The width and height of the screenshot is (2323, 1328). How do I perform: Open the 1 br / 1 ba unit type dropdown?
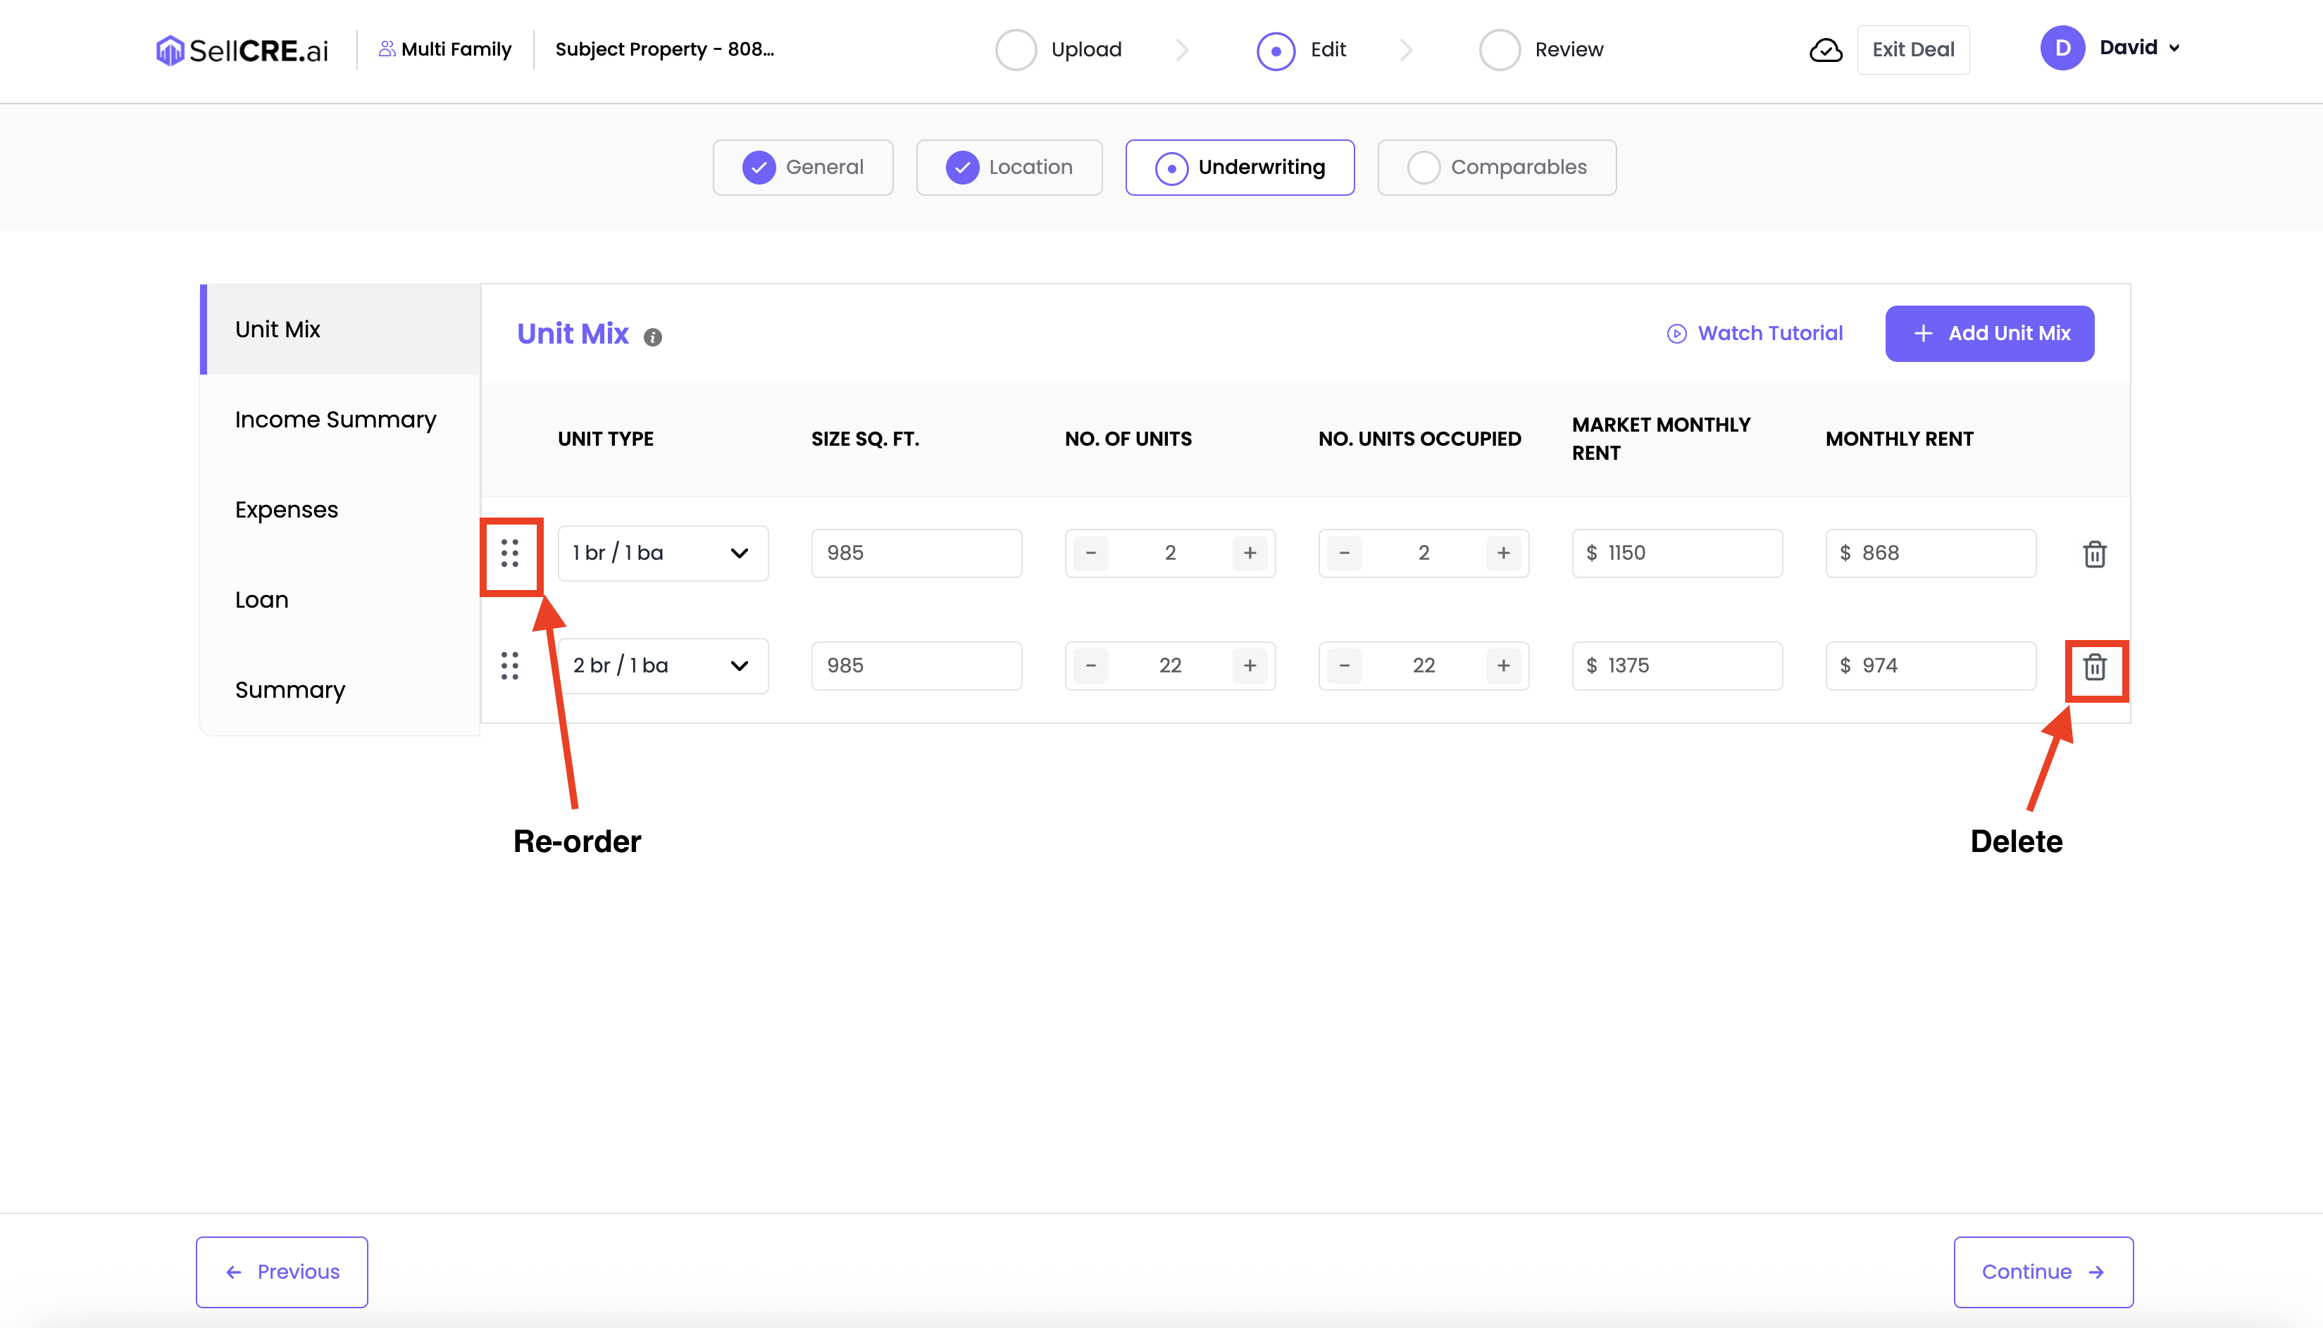tap(662, 553)
